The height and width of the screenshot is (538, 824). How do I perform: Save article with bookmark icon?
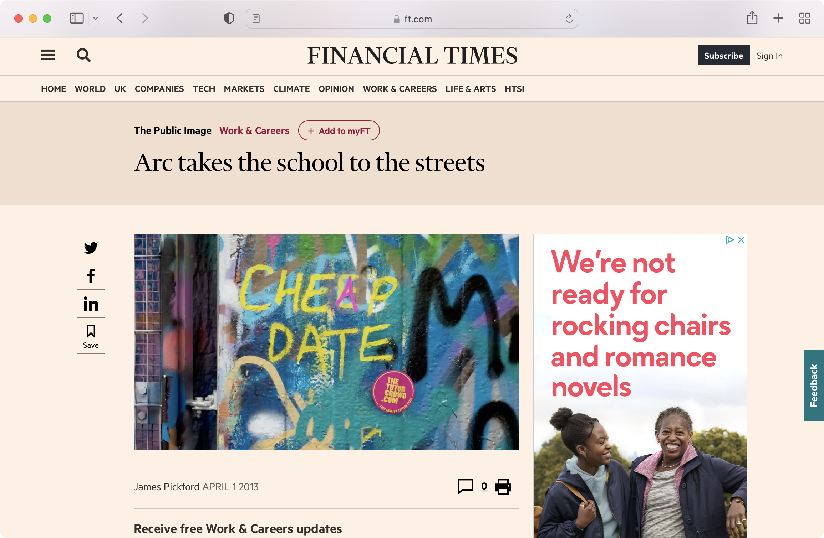[91, 336]
